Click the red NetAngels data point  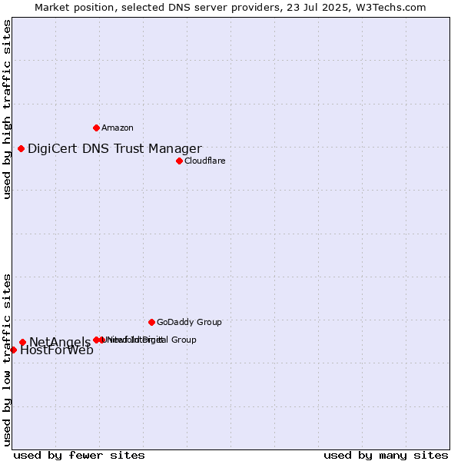(22, 342)
